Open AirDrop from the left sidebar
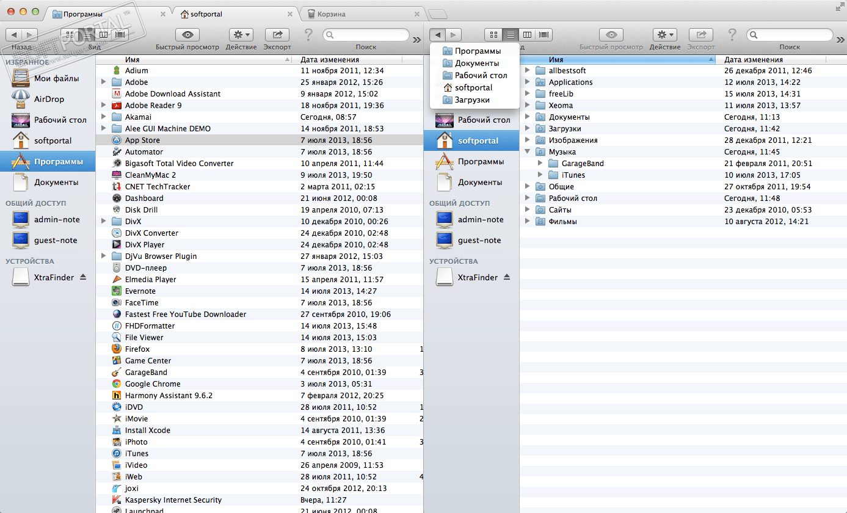The height and width of the screenshot is (513, 847). tap(48, 99)
